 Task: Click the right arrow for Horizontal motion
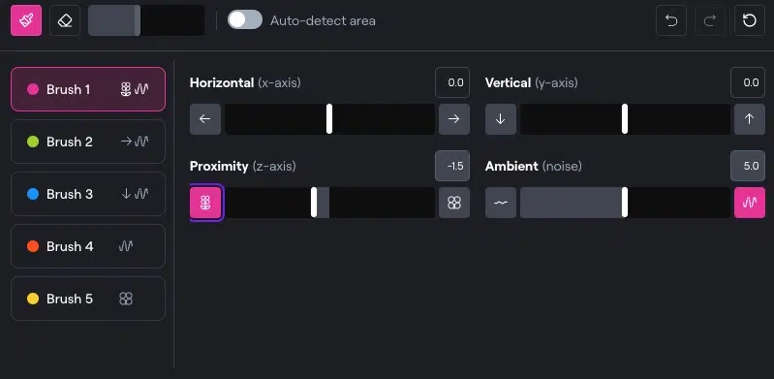pos(454,119)
